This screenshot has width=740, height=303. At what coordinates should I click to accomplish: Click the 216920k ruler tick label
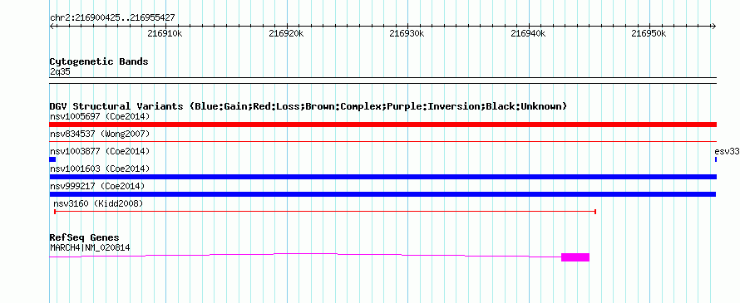[286, 33]
